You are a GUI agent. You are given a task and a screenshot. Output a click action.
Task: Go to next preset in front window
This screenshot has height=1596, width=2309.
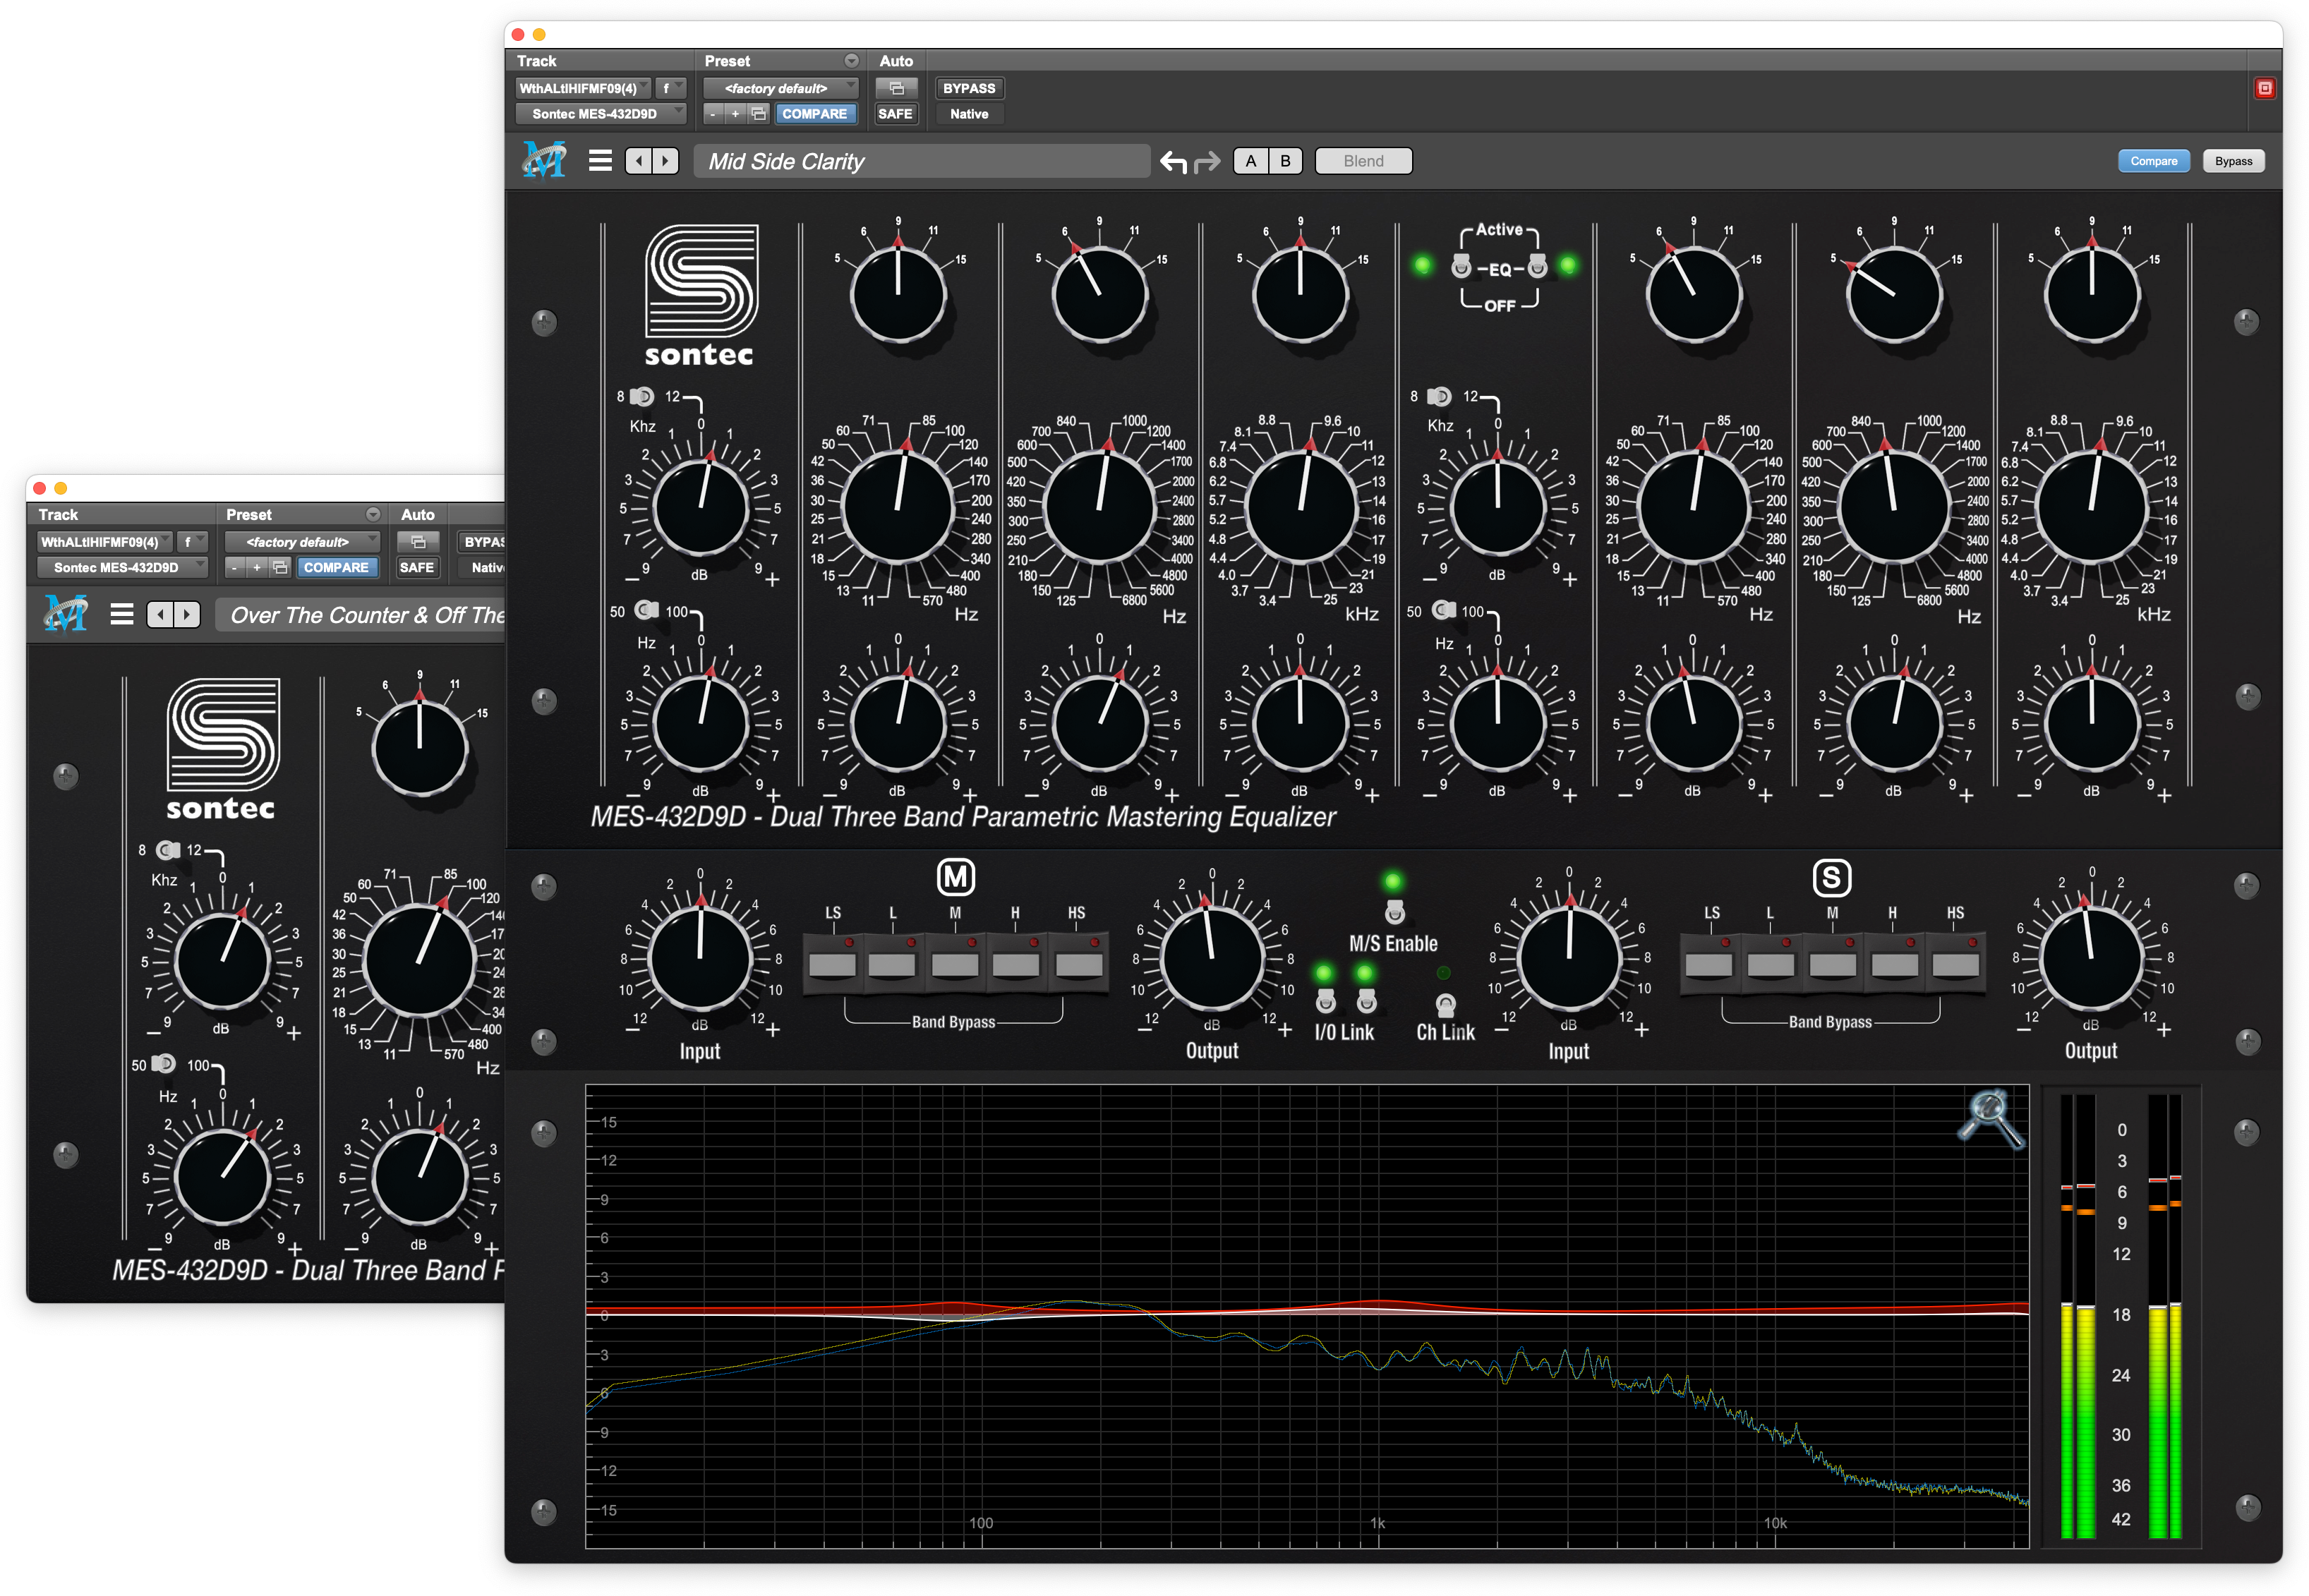point(665,161)
